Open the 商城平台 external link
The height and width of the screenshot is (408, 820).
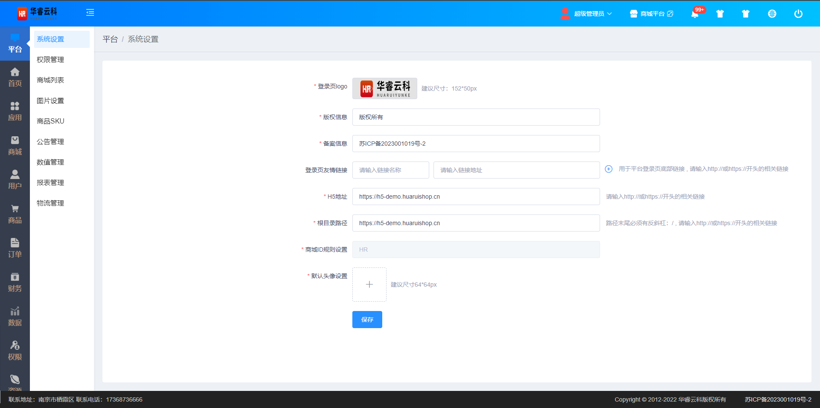click(652, 14)
